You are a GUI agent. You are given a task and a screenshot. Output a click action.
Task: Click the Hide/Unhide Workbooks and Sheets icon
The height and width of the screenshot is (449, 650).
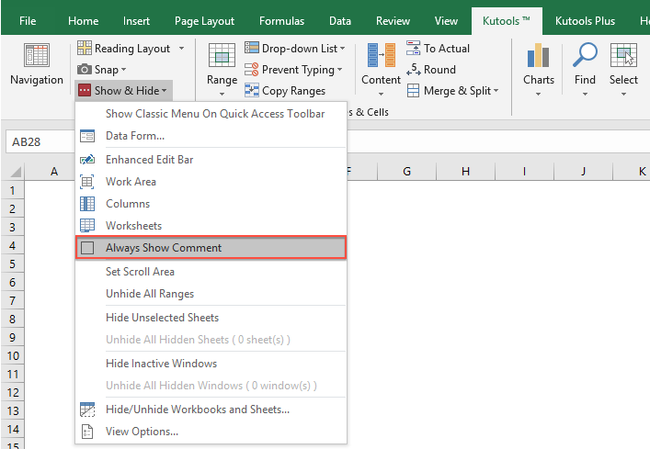coord(87,410)
